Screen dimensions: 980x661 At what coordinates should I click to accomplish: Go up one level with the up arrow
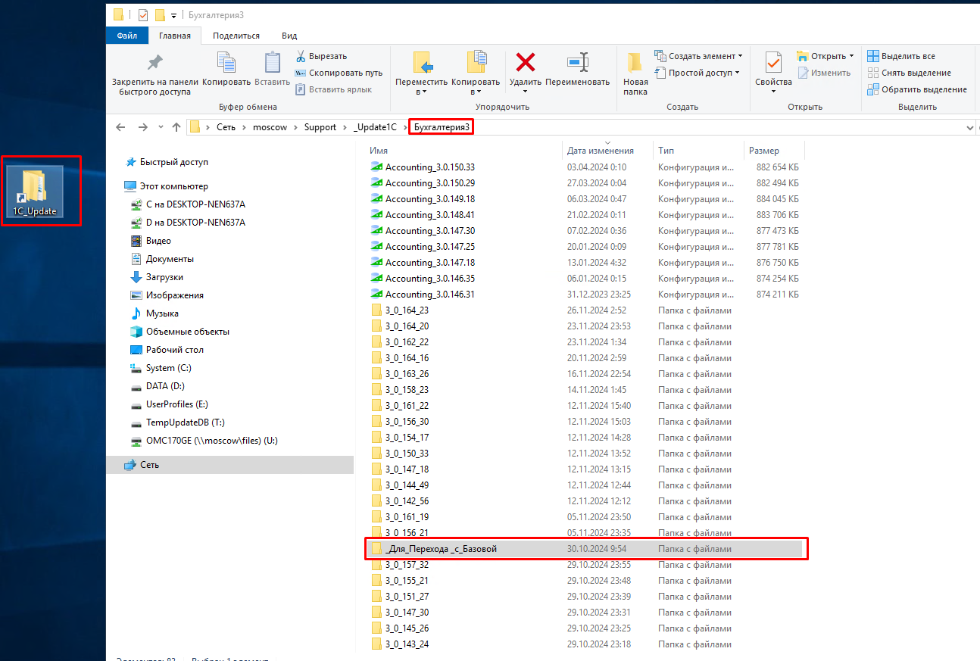(176, 127)
